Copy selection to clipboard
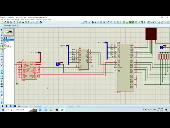The image size is (170, 128). [118, 22]
